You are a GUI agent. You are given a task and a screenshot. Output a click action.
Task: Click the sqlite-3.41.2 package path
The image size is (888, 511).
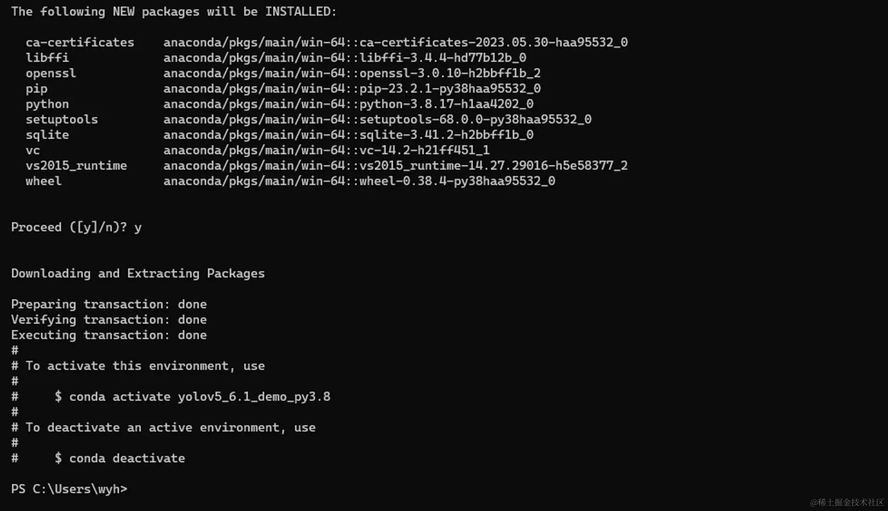click(x=348, y=134)
